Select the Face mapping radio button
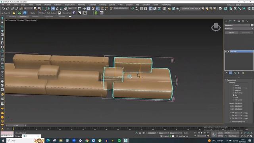This screenshot has height=143, width=254. 233,98
